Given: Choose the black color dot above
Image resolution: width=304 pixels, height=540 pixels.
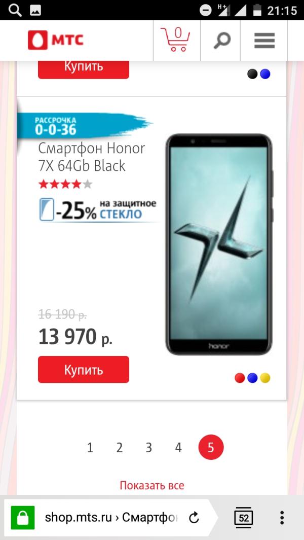Looking at the screenshot, I should 252,74.
